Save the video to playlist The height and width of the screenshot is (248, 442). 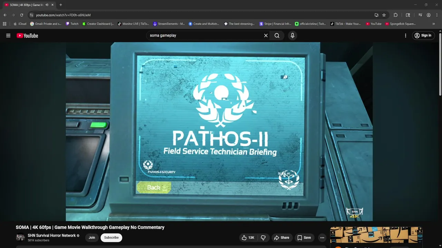[x=304, y=238]
